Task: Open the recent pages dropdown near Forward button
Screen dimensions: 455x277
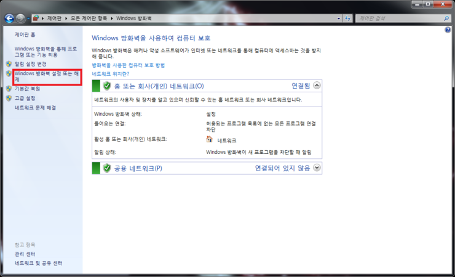Action: (x=28, y=18)
